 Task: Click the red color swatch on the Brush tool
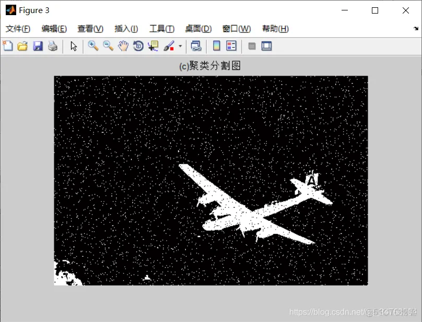tap(171, 49)
